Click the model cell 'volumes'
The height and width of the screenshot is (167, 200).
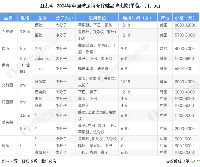[42, 59]
